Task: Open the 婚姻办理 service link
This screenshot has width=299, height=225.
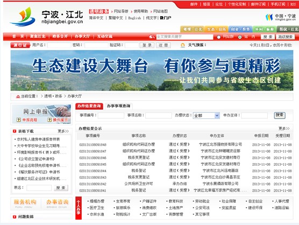Action: [97, 201]
